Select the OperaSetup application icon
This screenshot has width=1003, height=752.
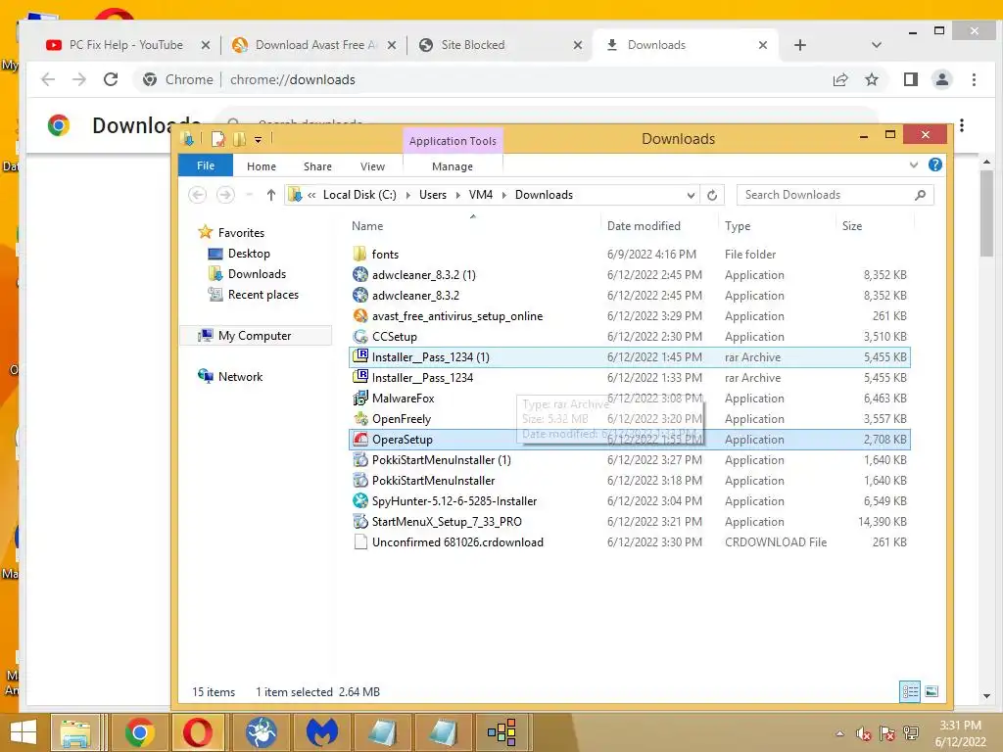[360, 440]
